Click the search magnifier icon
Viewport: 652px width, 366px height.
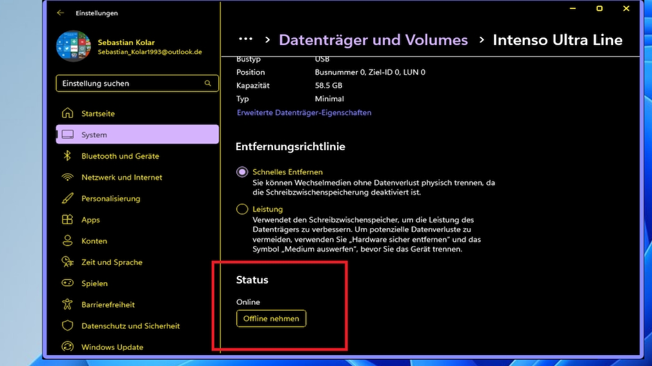pyautogui.click(x=207, y=83)
